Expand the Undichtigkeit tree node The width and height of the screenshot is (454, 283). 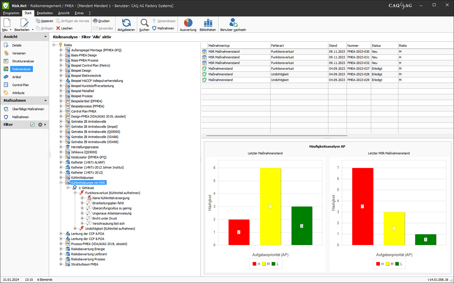75,229
